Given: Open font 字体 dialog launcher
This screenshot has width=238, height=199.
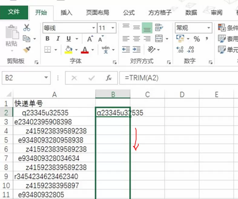Looking at the screenshot, I should 114,62.
